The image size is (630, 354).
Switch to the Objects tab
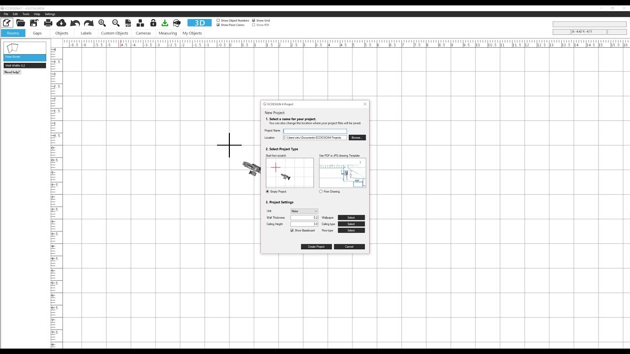62,33
